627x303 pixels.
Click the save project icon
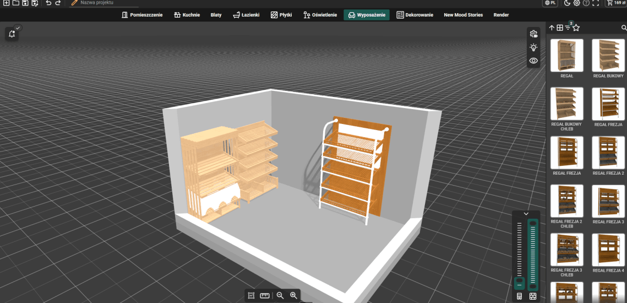point(25,3)
